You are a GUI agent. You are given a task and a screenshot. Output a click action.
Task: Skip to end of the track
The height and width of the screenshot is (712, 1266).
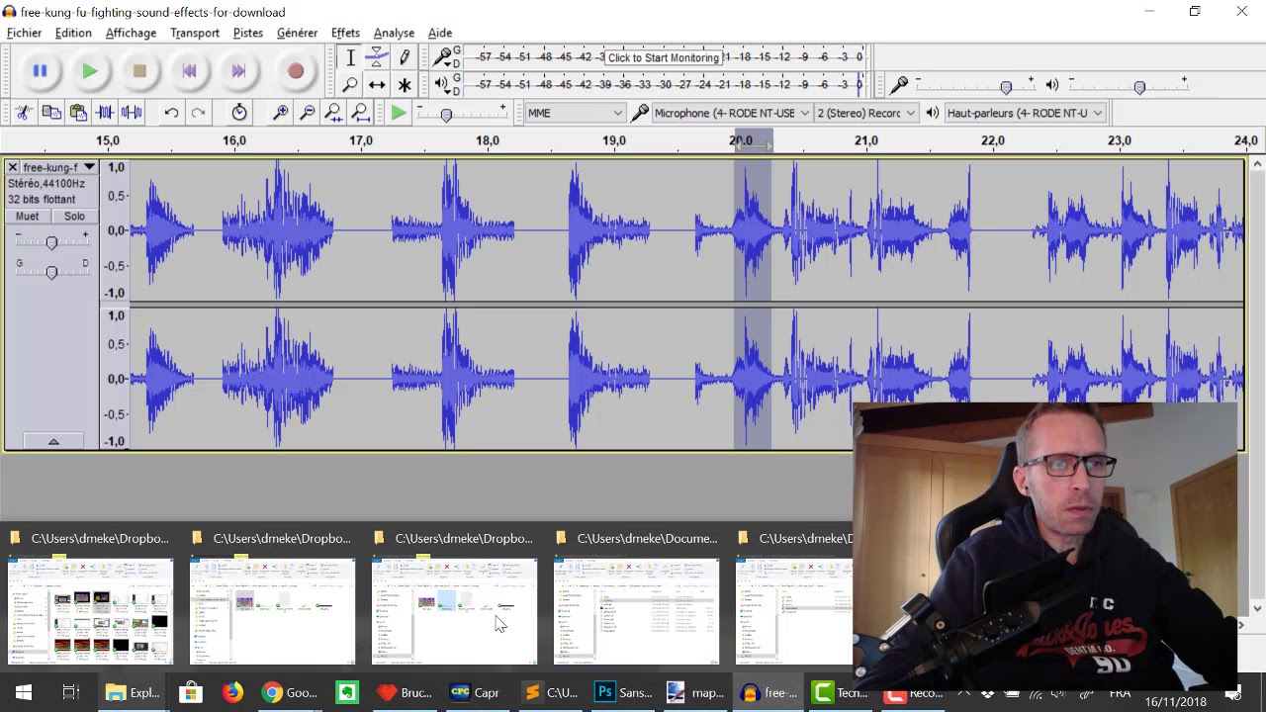(x=238, y=71)
